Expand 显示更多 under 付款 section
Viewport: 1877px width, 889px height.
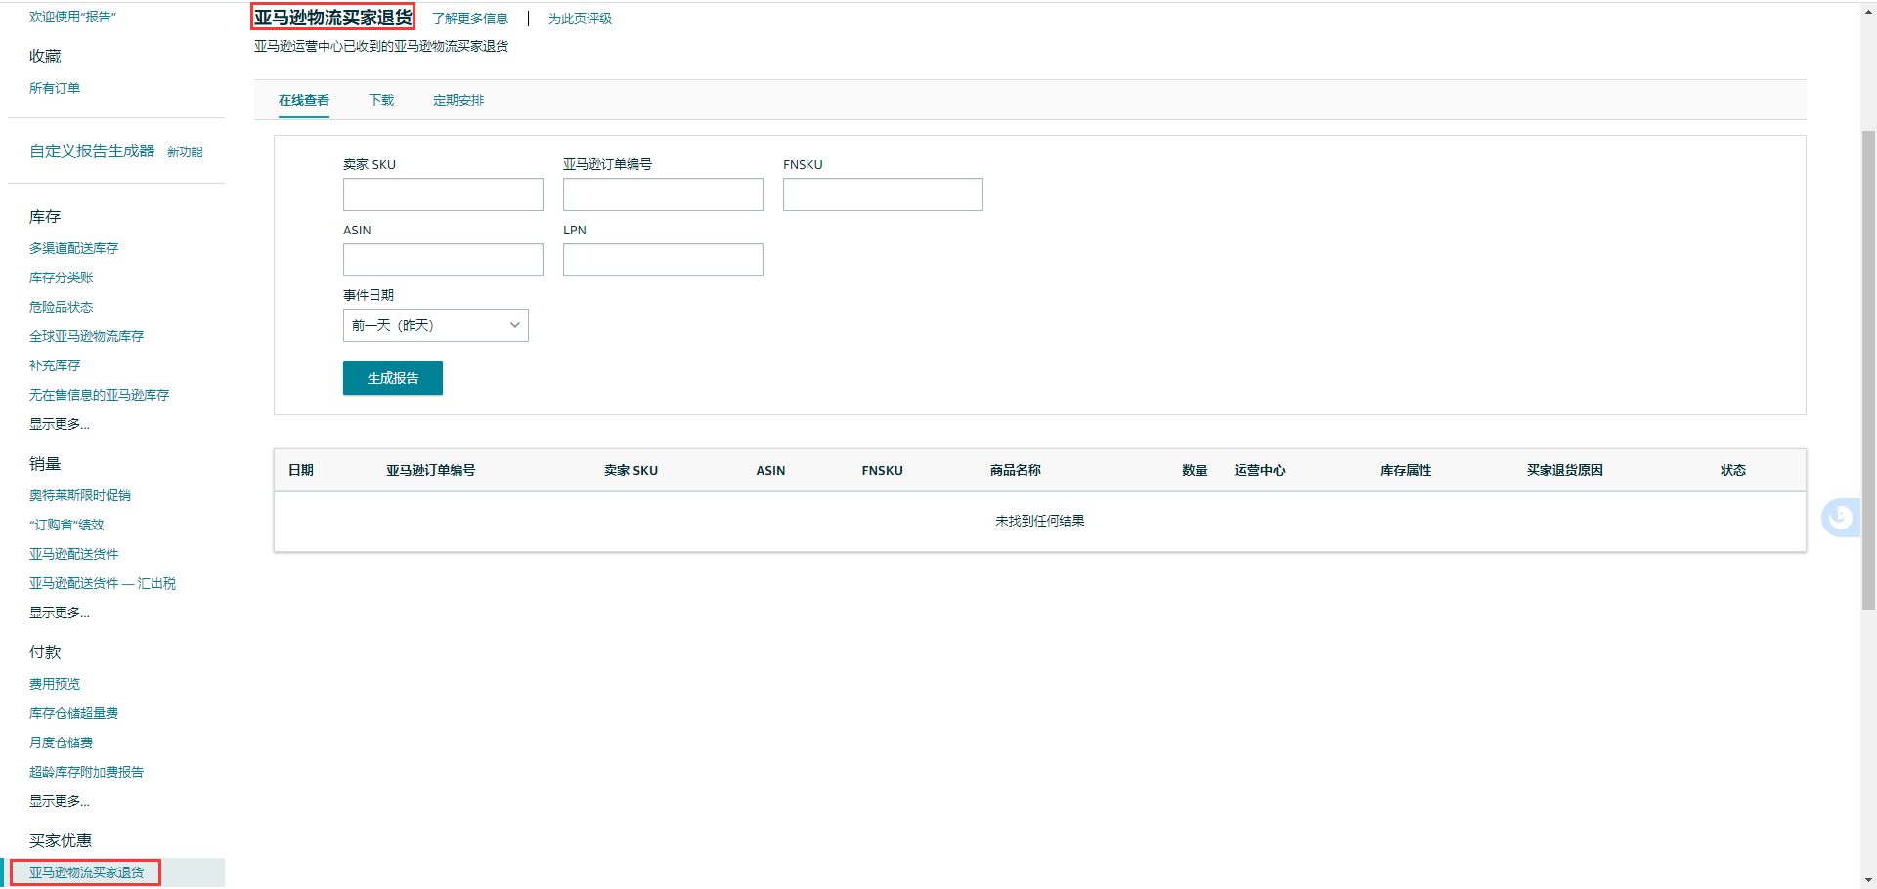60,801
